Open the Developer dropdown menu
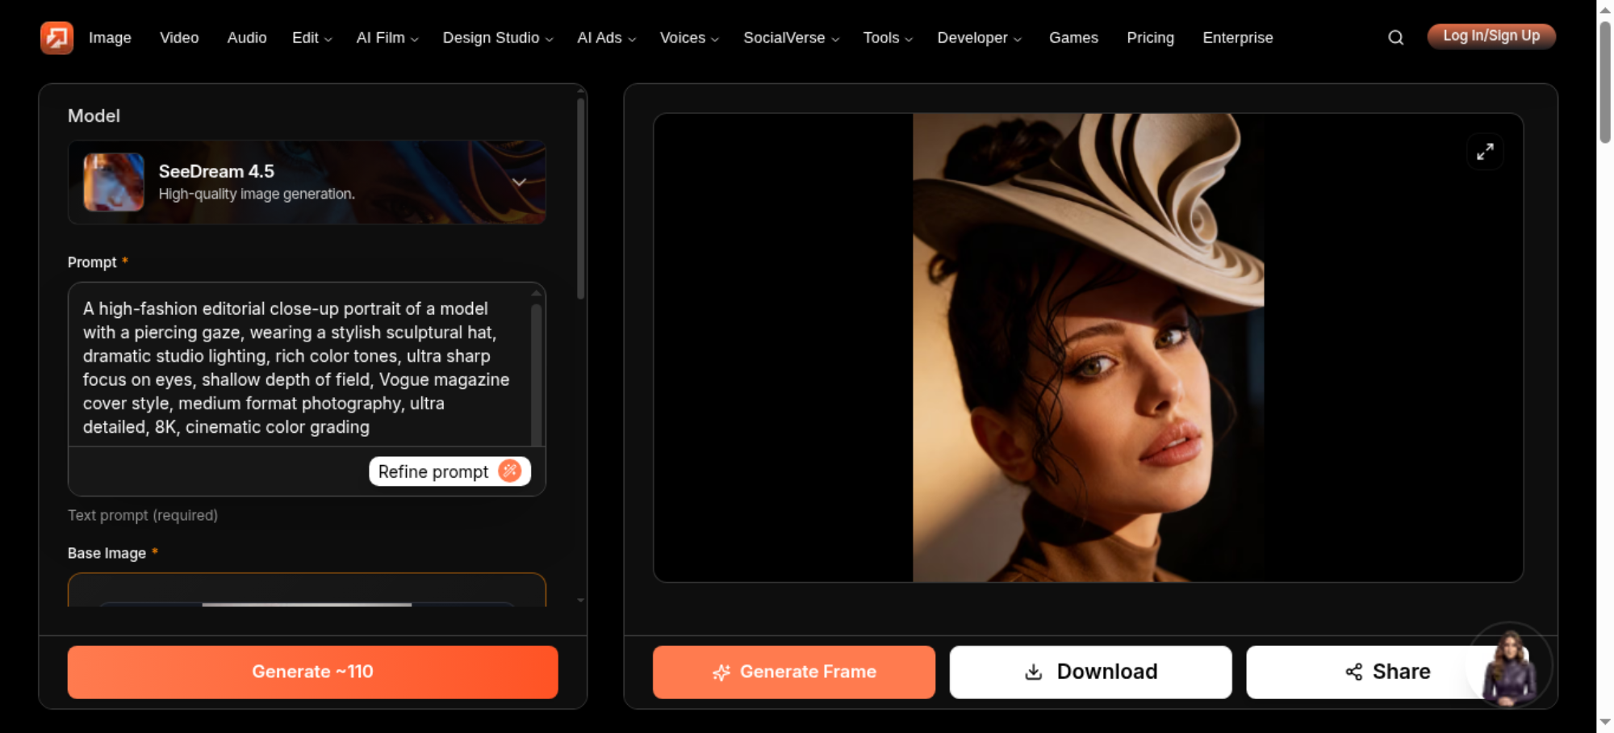Image resolution: width=1614 pixels, height=733 pixels. click(x=979, y=37)
